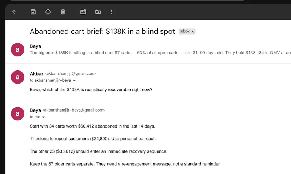The image size is (291, 174).
Task: Click Akbar's avatar in second message
Action: tap(17, 77)
